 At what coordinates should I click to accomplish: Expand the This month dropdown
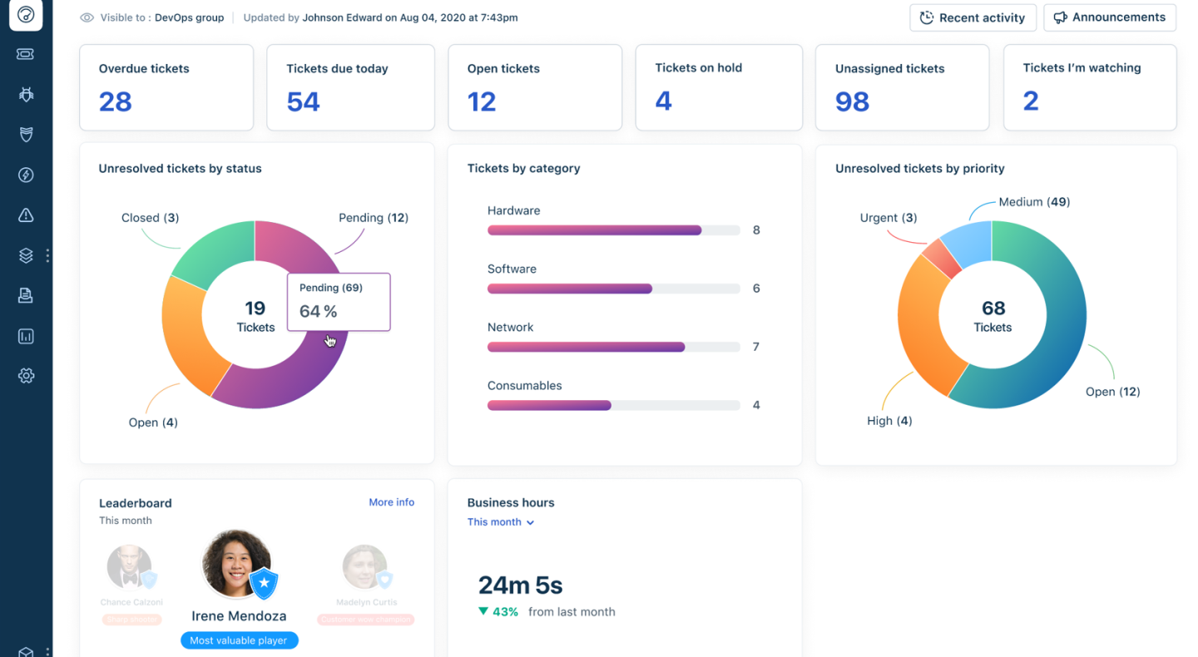(x=500, y=522)
